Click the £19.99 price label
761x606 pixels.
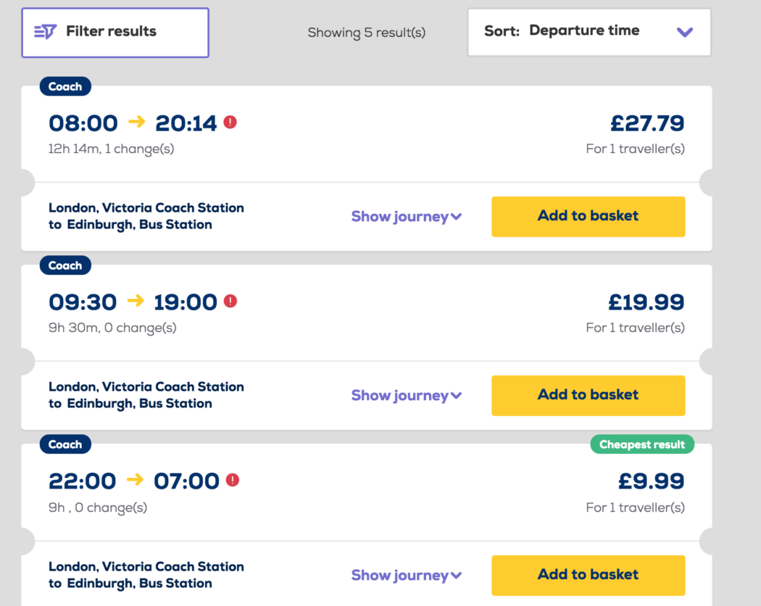tap(646, 302)
